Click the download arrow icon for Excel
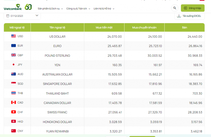The height and width of the screenshot is (137, 211). click(179, 16)
